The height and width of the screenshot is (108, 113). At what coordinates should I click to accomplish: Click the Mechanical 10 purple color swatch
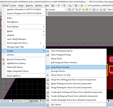tap(13, 101)
